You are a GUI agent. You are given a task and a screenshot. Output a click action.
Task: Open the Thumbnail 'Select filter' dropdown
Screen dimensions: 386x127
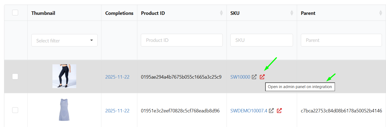point(64,40)
